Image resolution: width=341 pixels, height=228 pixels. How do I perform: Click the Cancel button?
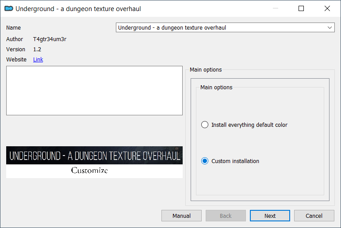(x=314, y=216)
